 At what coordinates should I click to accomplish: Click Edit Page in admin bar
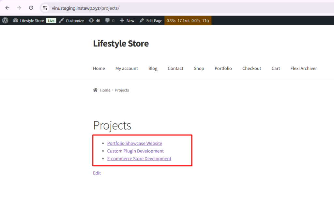[x=151, y=20]
